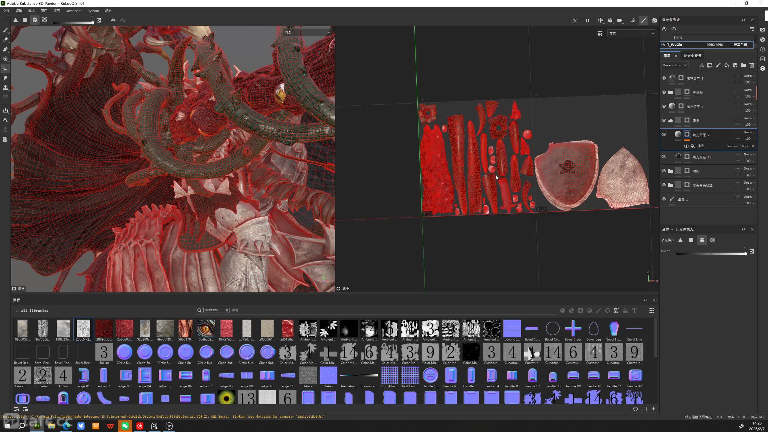Viewport: 768px width, 432px height.
Task: Click the camera screenshot icon in viewport toolbar
Action: pyautogui.click(x=654, y=20)
